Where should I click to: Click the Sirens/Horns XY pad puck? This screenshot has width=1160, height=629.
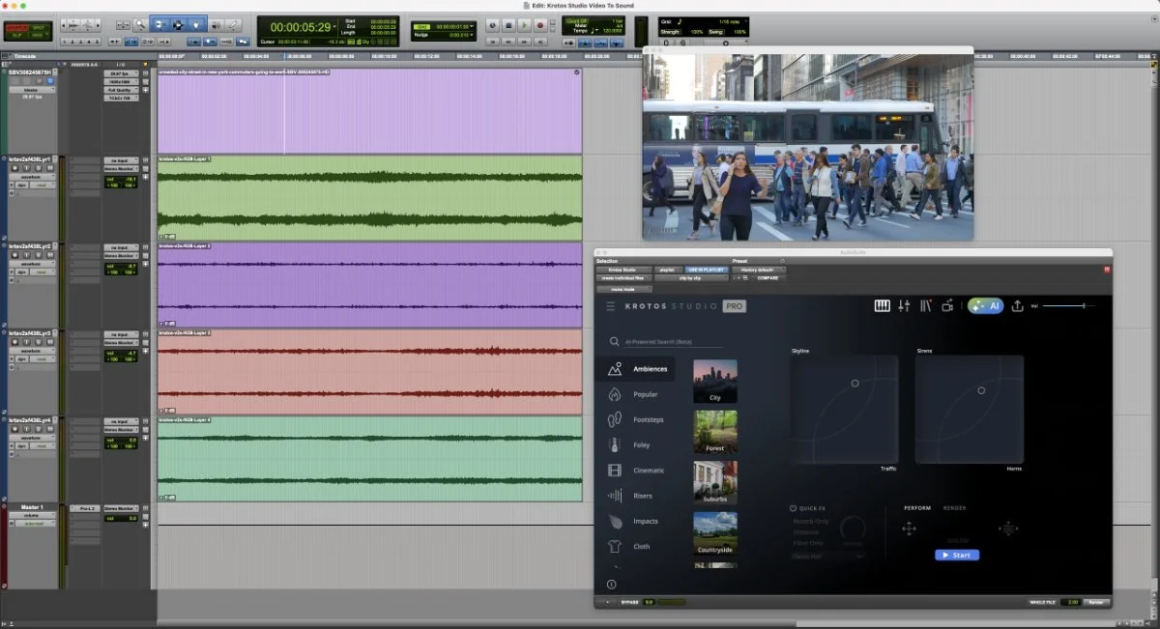click(981, 390)
